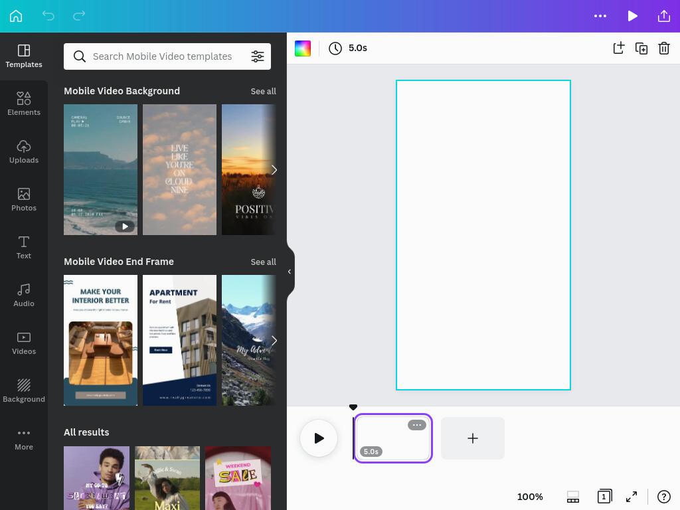Add a new page from toolbar
Viewport: 680px width, 510px height.
click(x=619, y=48)
